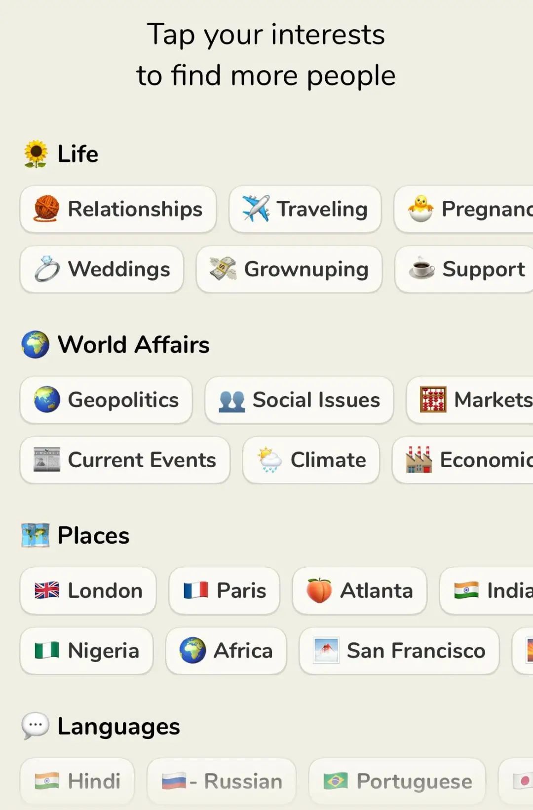Screen dimensions: 533x810
Task: Tap the globe icon beside World Affairs
Action: (36, 344)
